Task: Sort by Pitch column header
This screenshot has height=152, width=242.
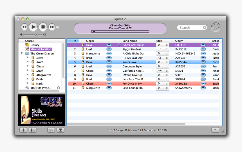Action: click(163, 41)
